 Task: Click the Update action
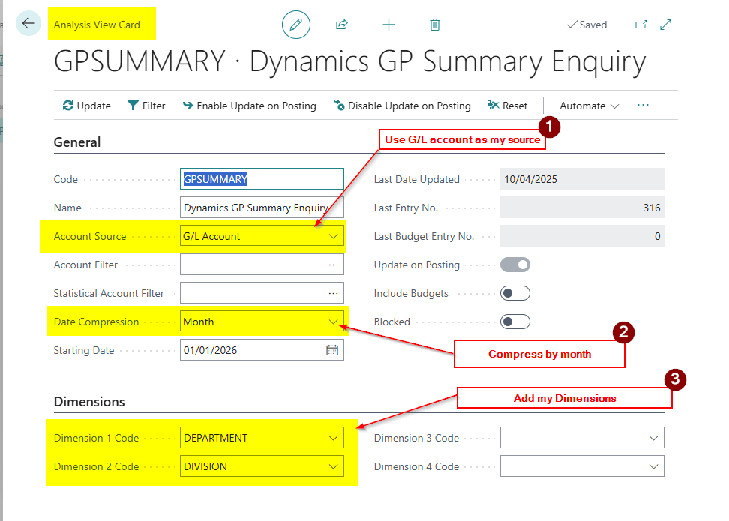[86, 106]
